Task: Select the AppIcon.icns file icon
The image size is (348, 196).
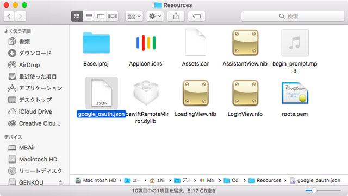Action: (146, 42)
